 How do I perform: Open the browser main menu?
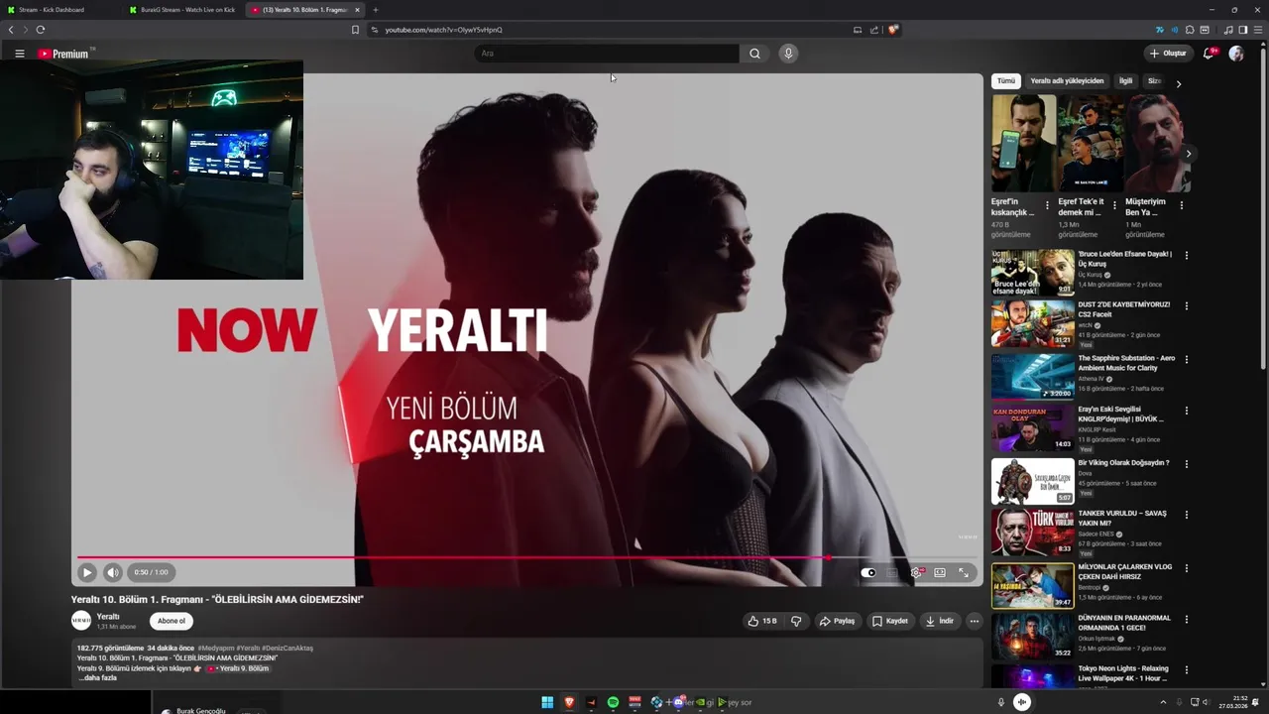coord(1259,30)
